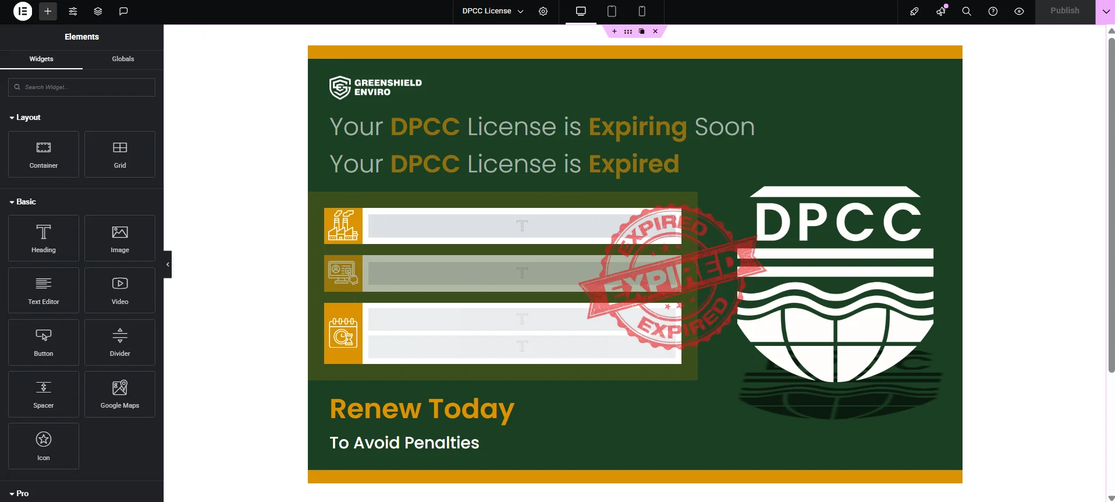Screen dimensions: 1115x502
Task: Open Site Settings sliders icon
Action: 73,11
